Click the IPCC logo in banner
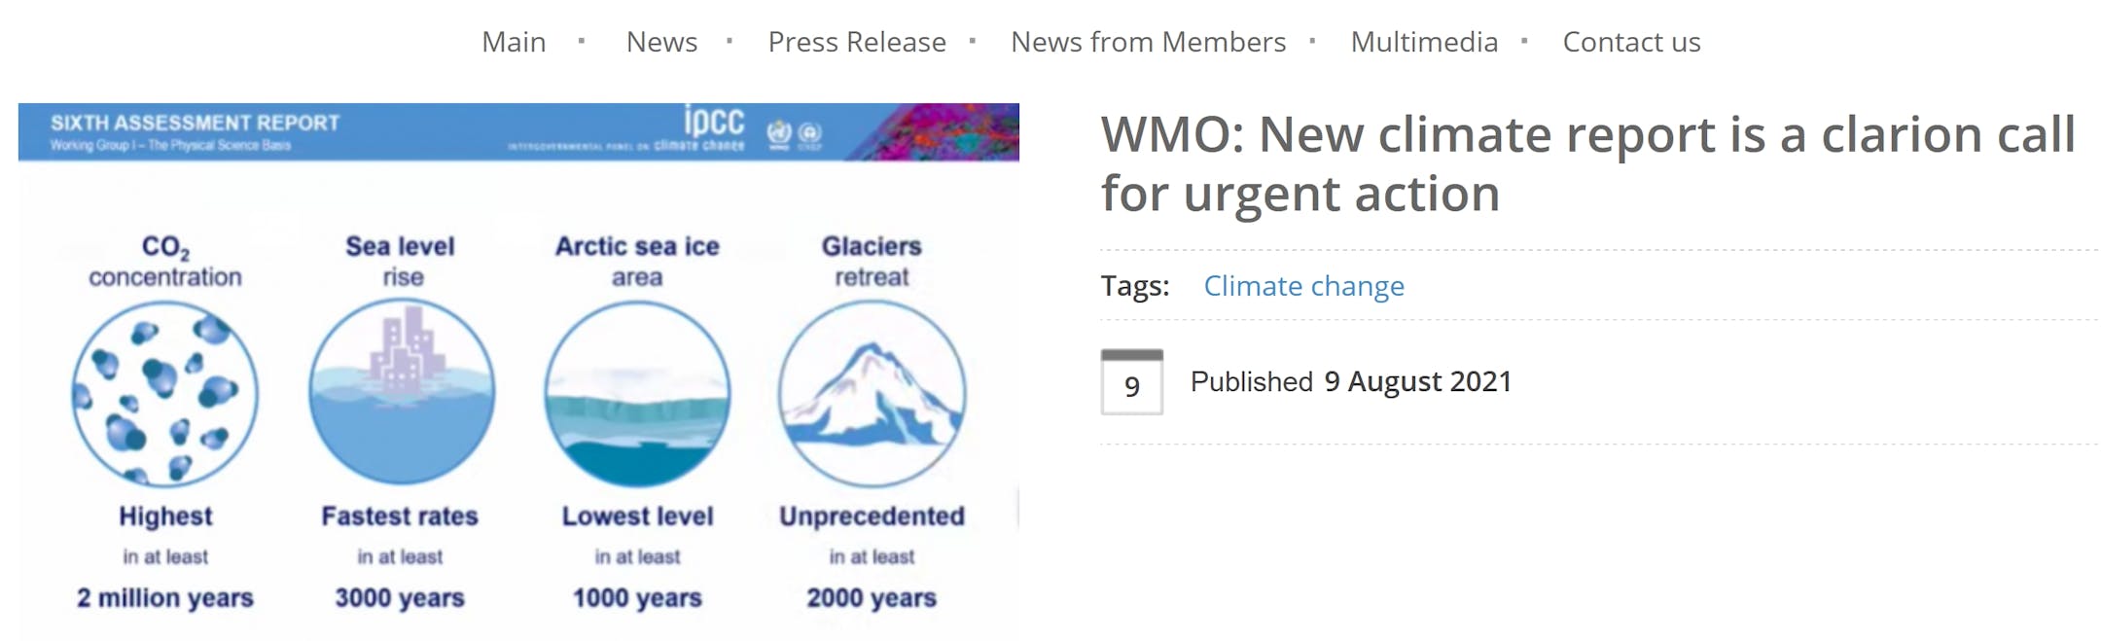Screen dimensions: 2101x641 pyautogui.click(x=714, y=123)
